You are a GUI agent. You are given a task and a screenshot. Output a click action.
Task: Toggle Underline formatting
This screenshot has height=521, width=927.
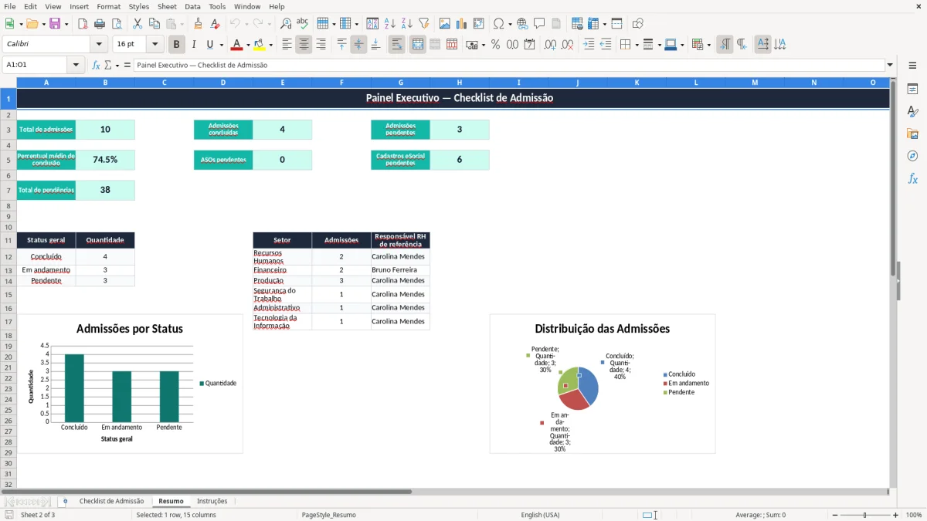(210, 45)
